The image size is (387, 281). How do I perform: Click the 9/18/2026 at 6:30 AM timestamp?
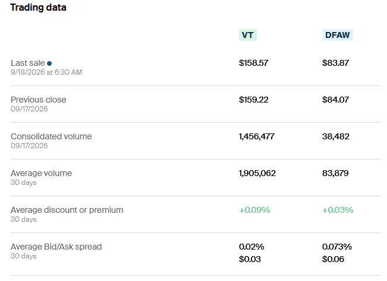click(46, 72)
